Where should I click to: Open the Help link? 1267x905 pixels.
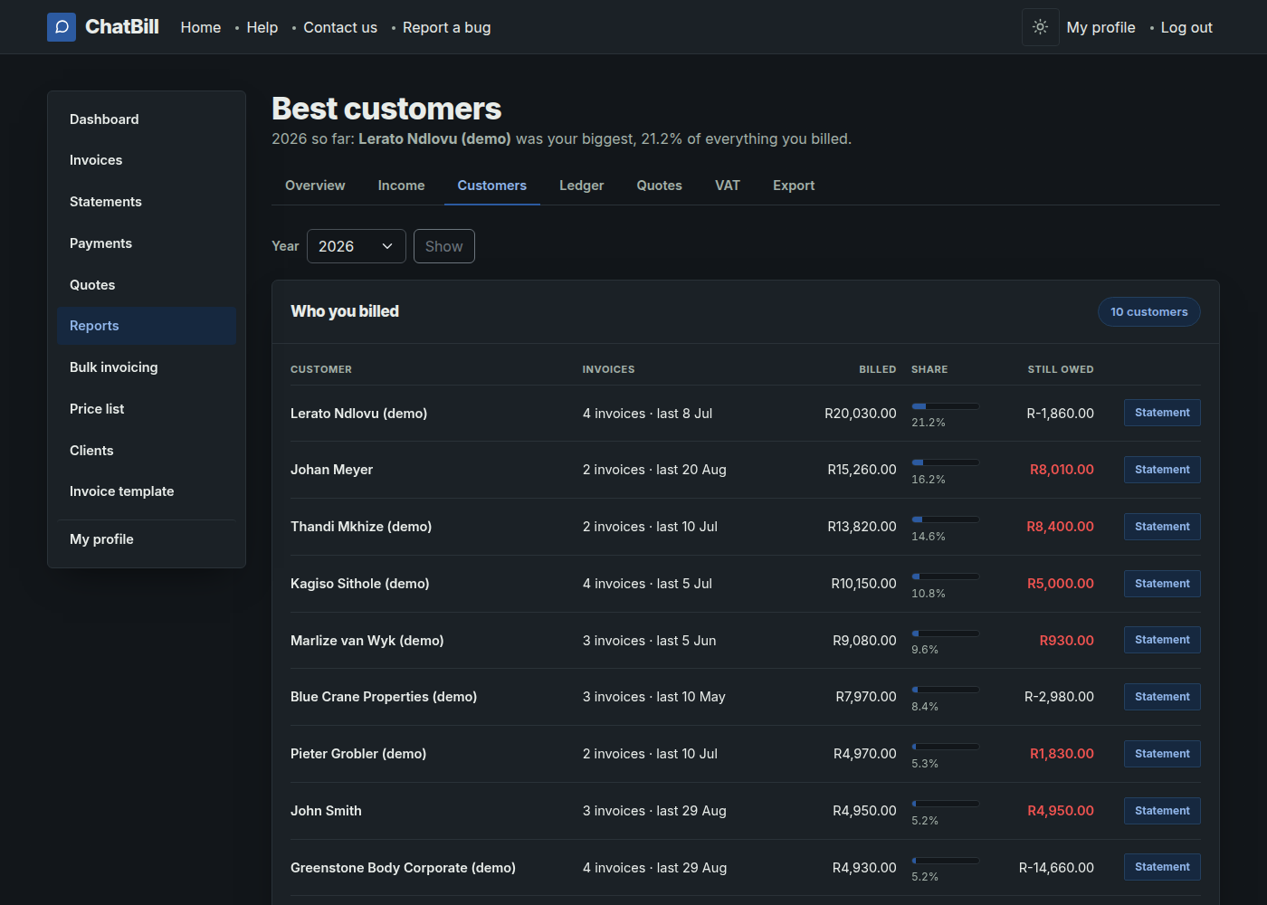click(x=262, y=27)
